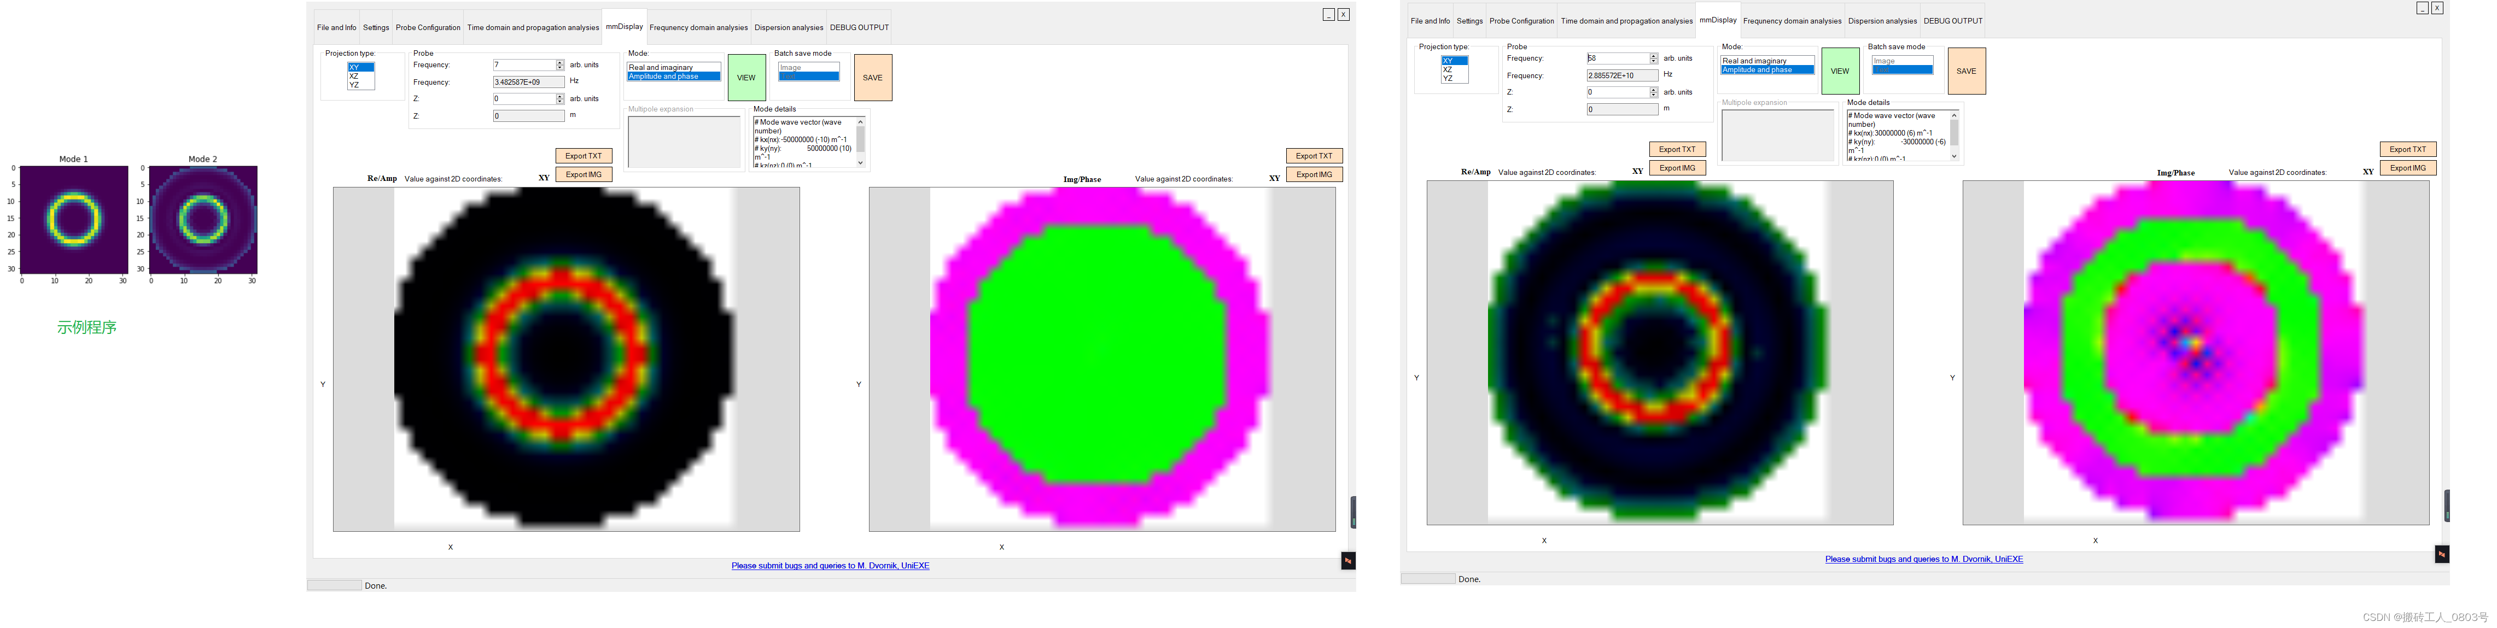This screenshot has width=2497, height=628.
Task: Click Frequency arb. units field showing 58
Action: 1617,58
